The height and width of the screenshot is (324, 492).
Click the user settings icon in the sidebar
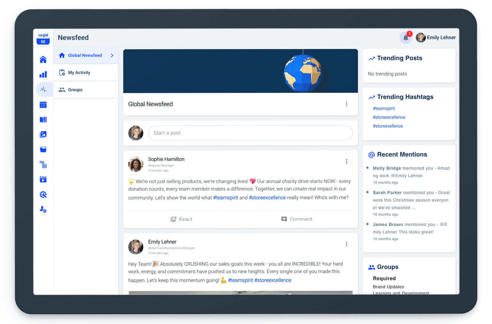coord(43,209)
